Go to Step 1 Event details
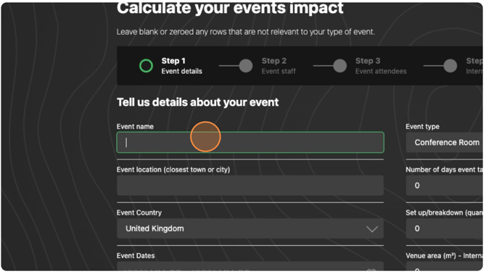This screenshot has height=274, width=486. (x=181, y=66)
